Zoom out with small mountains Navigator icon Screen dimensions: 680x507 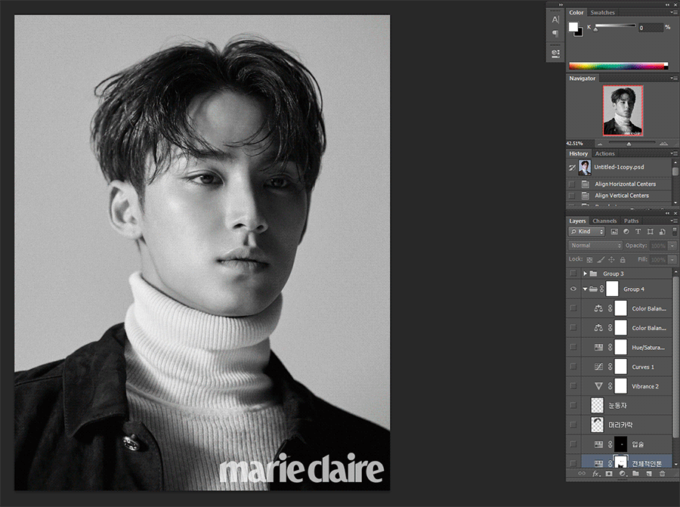(600, 144)
